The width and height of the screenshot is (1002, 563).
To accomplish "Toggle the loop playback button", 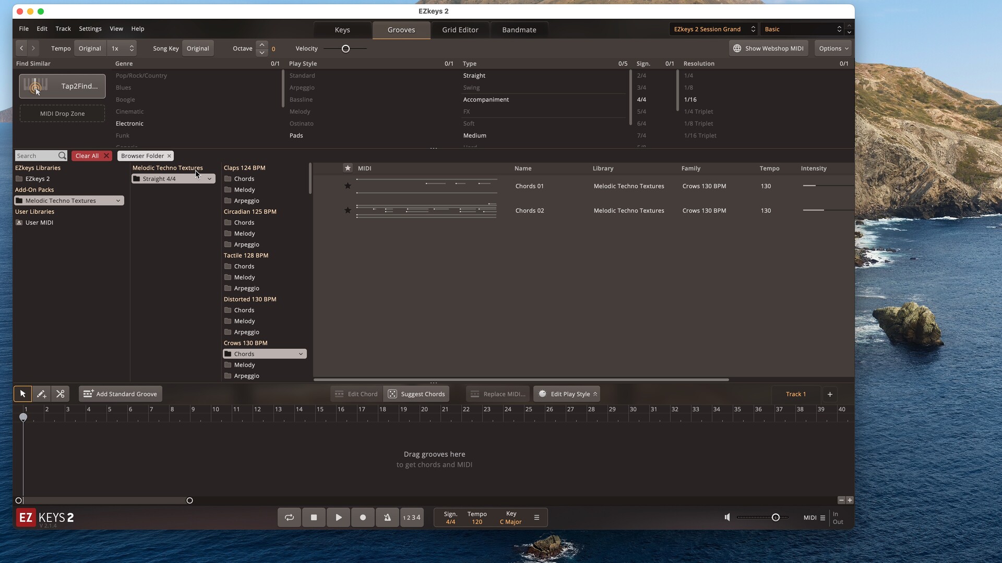I will click(289, 518).
